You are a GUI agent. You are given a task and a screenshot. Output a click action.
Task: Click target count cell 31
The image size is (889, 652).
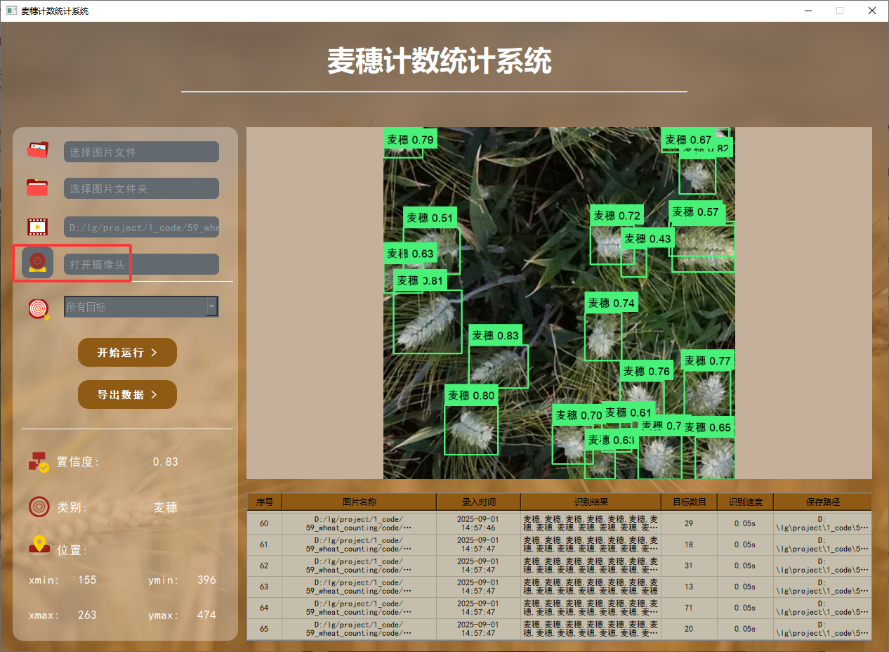pyautogui.click(x=690, y=566)
